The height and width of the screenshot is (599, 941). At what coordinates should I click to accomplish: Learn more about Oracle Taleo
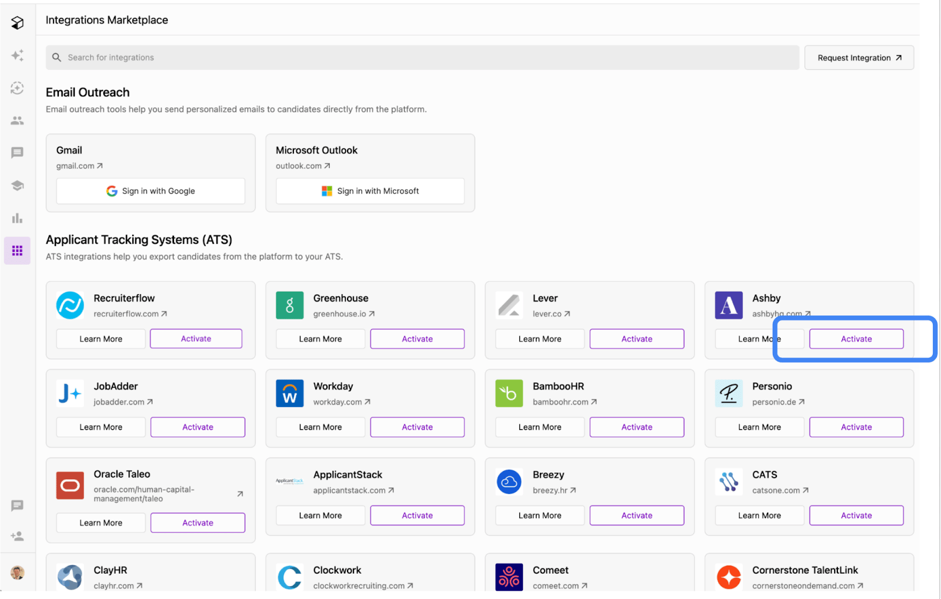click(x=101, y=523)
